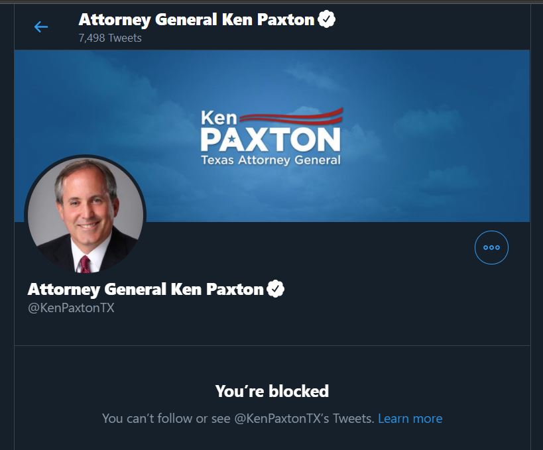Viewport: 543px width, 450px height.
Task: Expand the profile options via the ellipsis button
Action: click(491, 247)
